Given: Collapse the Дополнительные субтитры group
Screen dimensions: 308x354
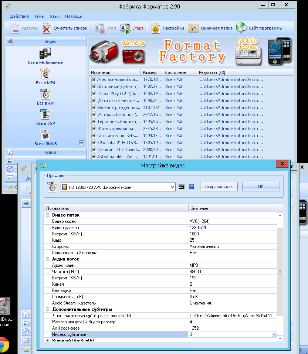Looking at the screenshot, I should click(47, 309).
